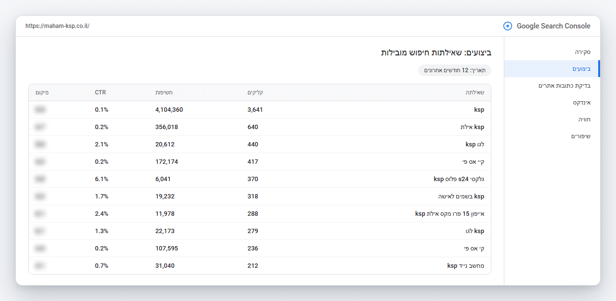Open the אינדקס sidebar item

582,103
